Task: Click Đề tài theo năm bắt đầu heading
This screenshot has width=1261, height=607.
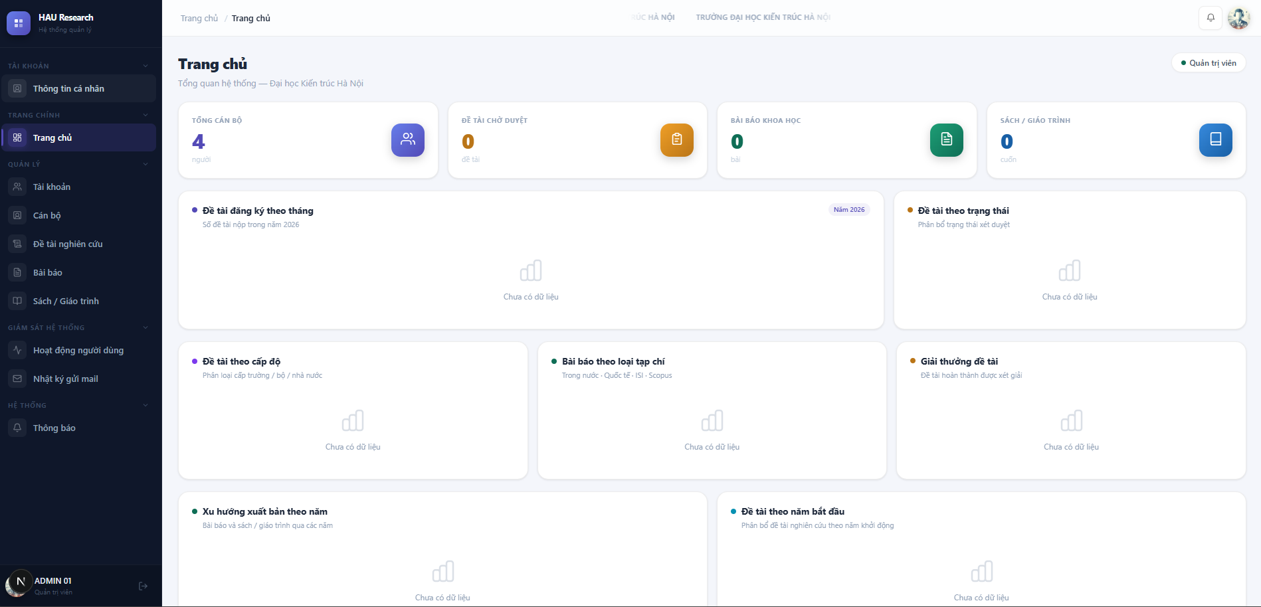Action: pos(793,511)
